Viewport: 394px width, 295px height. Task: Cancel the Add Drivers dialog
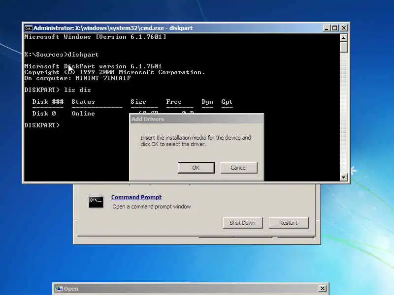[239, 168]
